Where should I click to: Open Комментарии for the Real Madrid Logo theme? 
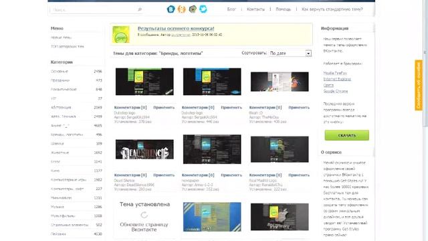click(265, 175)
